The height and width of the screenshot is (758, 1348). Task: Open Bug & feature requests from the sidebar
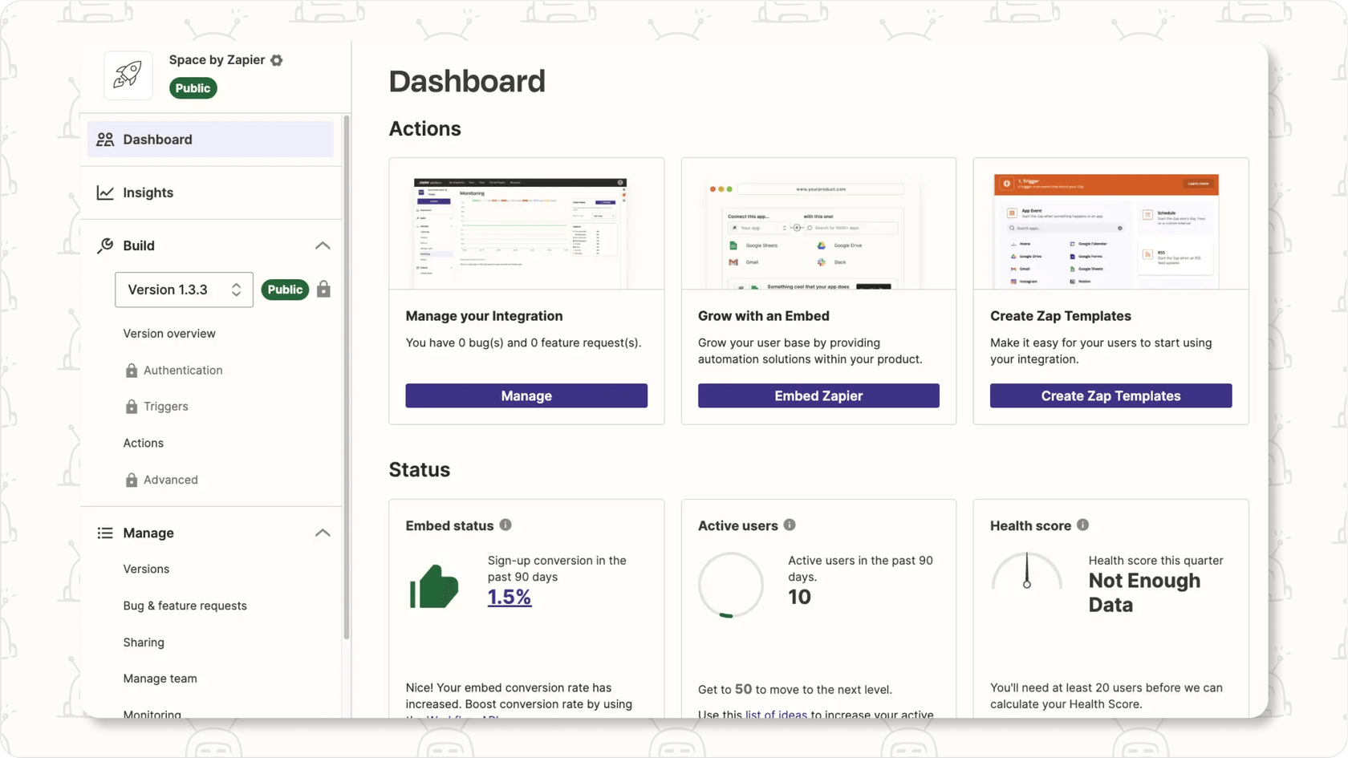[185, 606]
